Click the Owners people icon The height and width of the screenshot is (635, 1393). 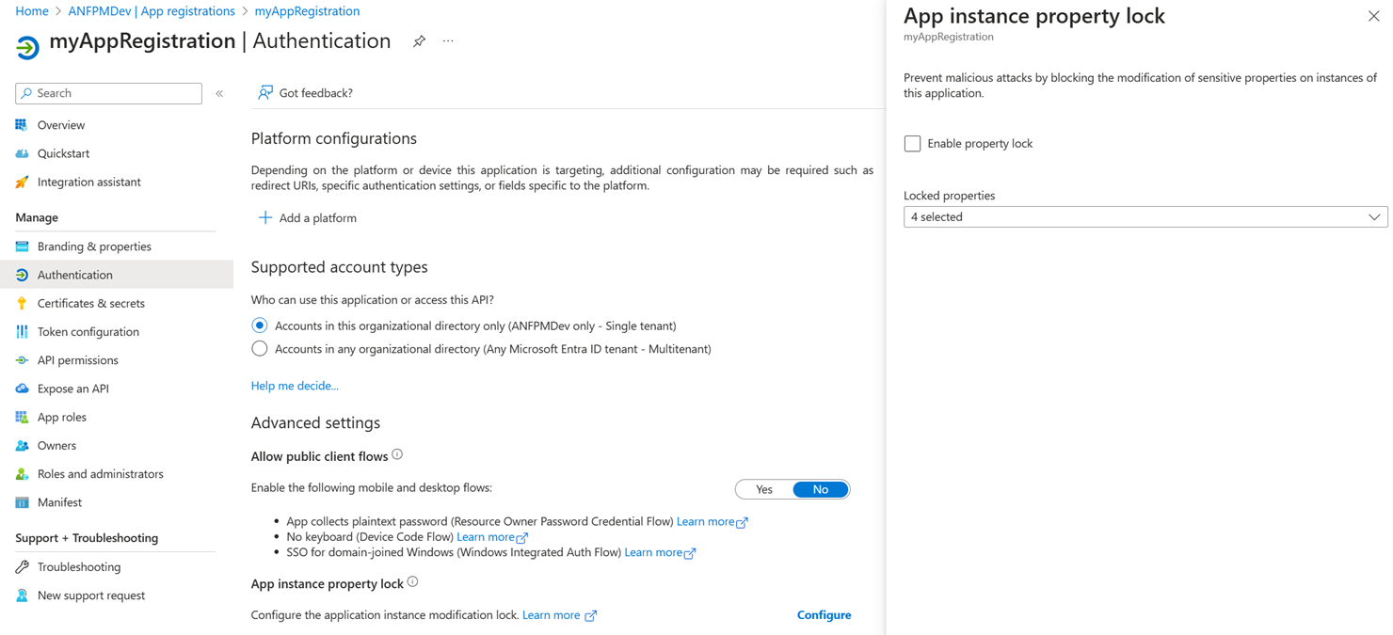[x=22, y=445]
